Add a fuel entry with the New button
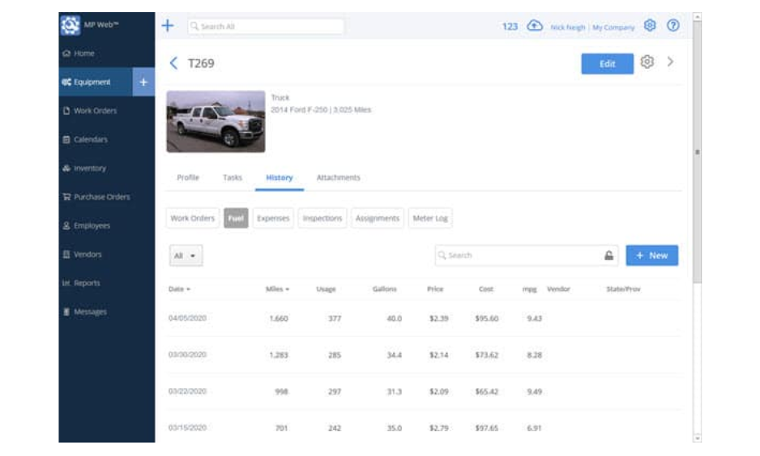 pos(651,256)
